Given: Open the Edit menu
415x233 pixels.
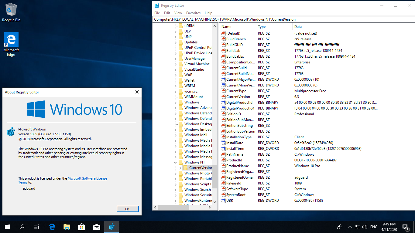Looking at the screenshot, I should pos(167,13).
